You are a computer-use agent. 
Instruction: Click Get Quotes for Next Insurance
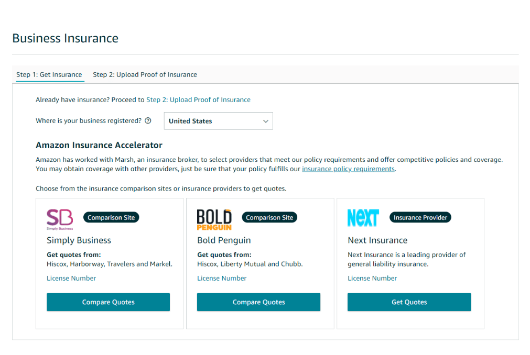tap(409, 302)
